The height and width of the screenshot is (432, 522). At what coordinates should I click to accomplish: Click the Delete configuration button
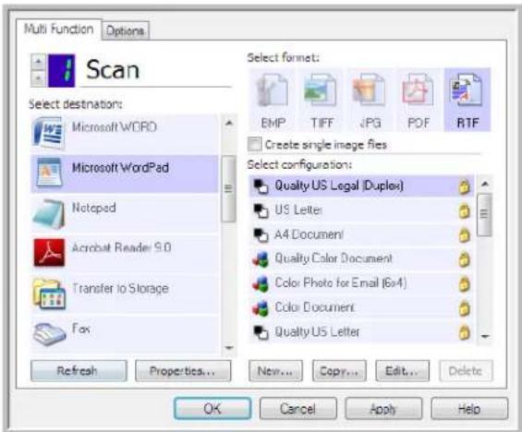(x=466, y=371)
